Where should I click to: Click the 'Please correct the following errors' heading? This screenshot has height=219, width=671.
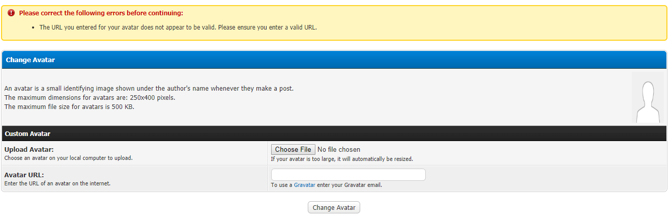101,13
